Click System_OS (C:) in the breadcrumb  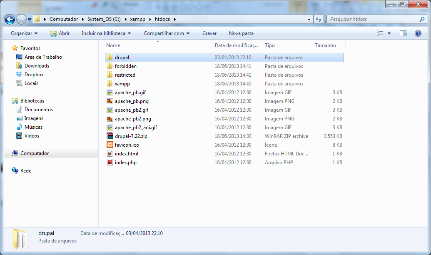(x=104, y=19)
